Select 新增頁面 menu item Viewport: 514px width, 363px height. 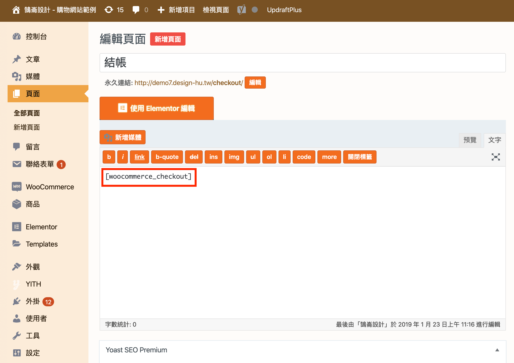[x=28, y=127]
